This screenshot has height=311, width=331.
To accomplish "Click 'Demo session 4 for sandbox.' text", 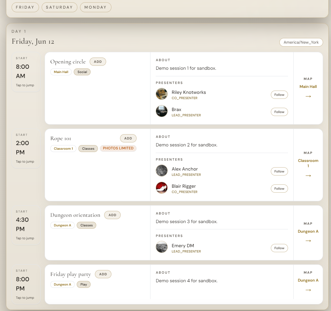I will (x=186, y=281).
